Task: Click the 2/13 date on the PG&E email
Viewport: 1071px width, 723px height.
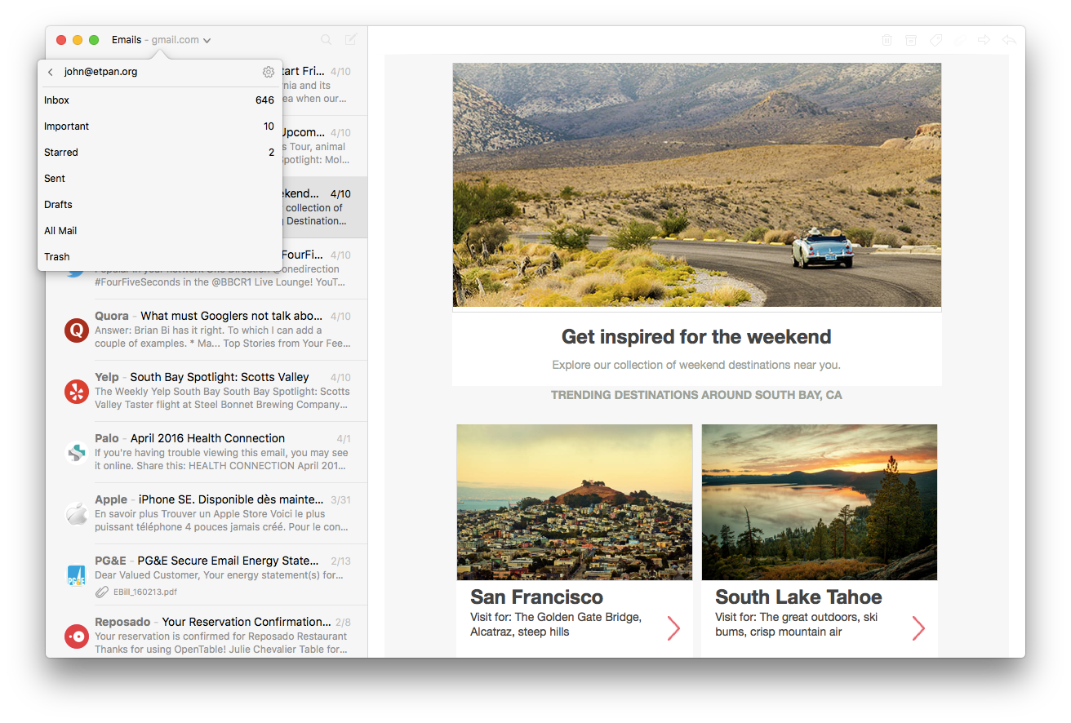Action: [340, 561]
